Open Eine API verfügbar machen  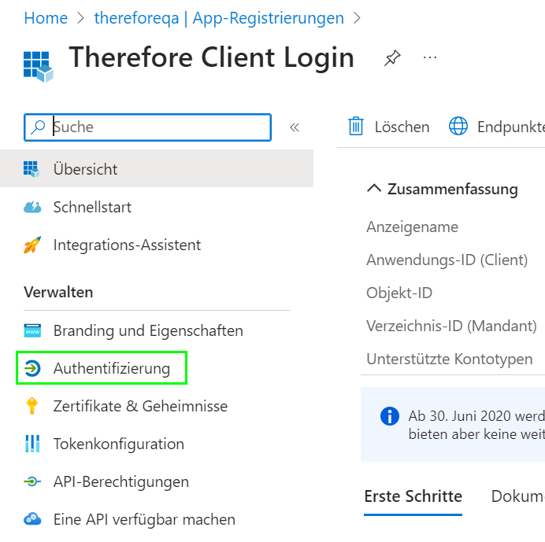pos(144,519)
